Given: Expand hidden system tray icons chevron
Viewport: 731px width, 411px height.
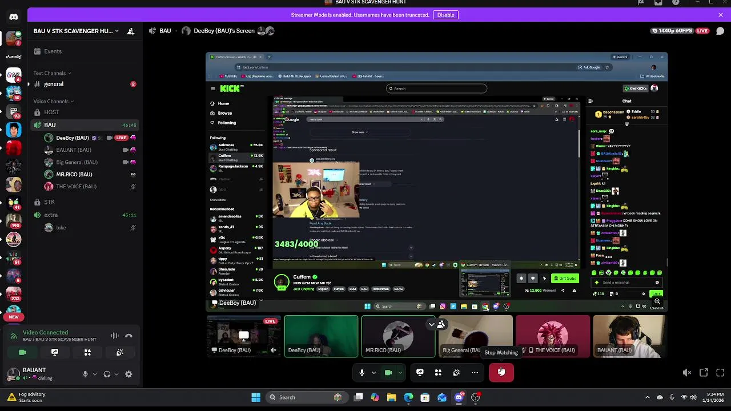Looking at the screenshot, I should click(647, 397).
